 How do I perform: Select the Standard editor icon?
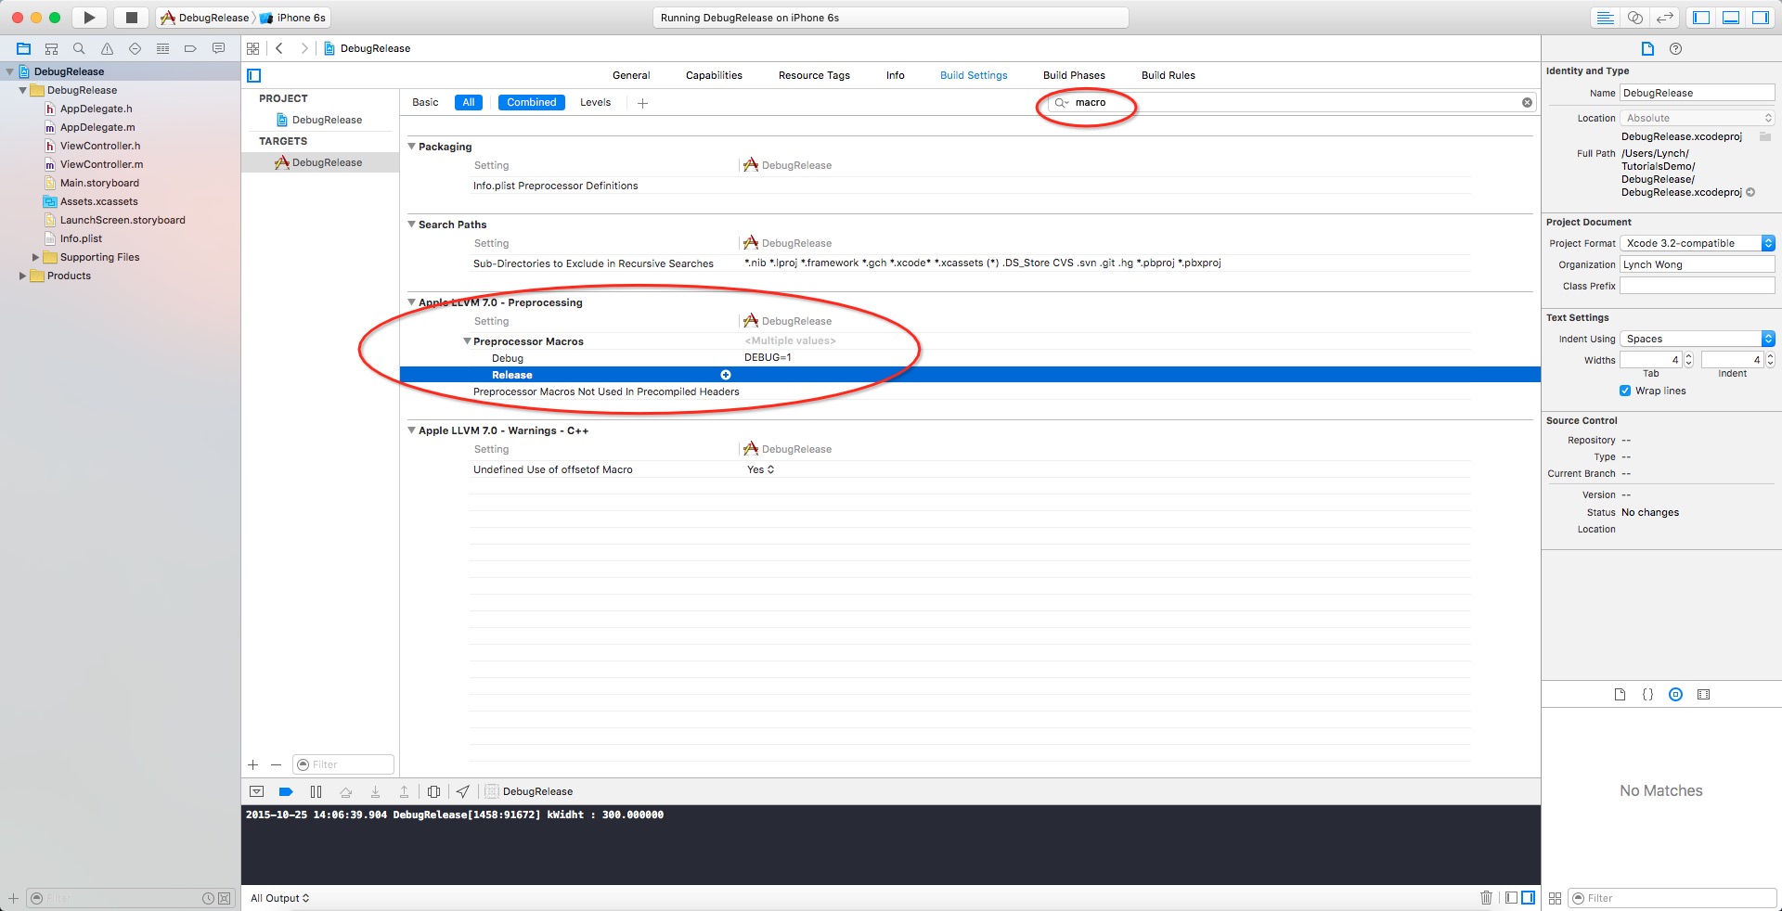[x=1605, y=18]
